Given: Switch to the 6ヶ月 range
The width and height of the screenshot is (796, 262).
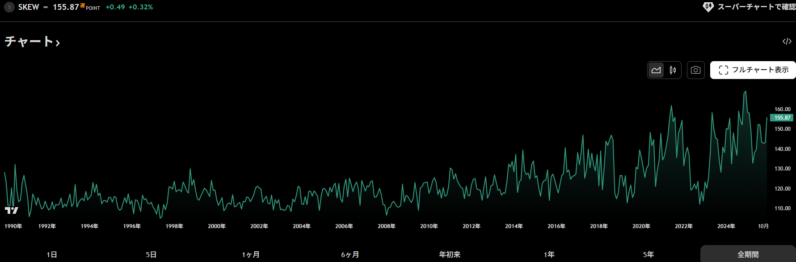Looking at the screenshot, I should click(350, 254).
